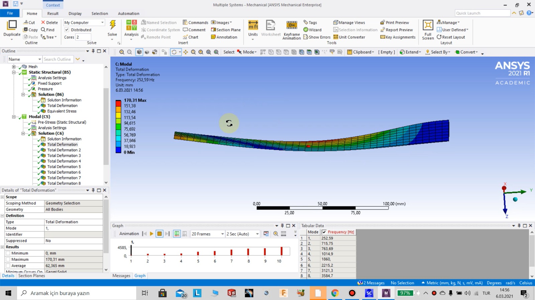The image size is (535, 300).
Task: Click the Report Preview button
Action: 397,30
